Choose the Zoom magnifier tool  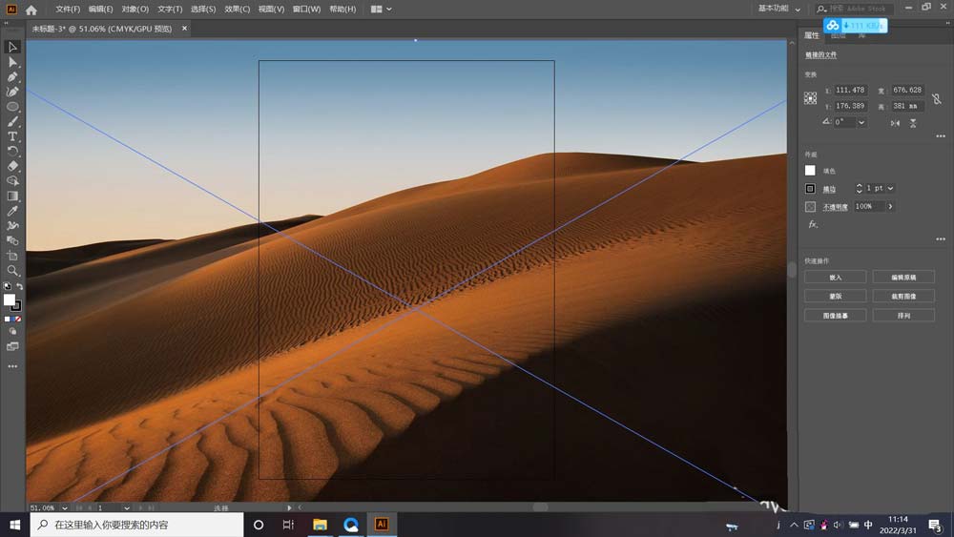tap(13, 271)
